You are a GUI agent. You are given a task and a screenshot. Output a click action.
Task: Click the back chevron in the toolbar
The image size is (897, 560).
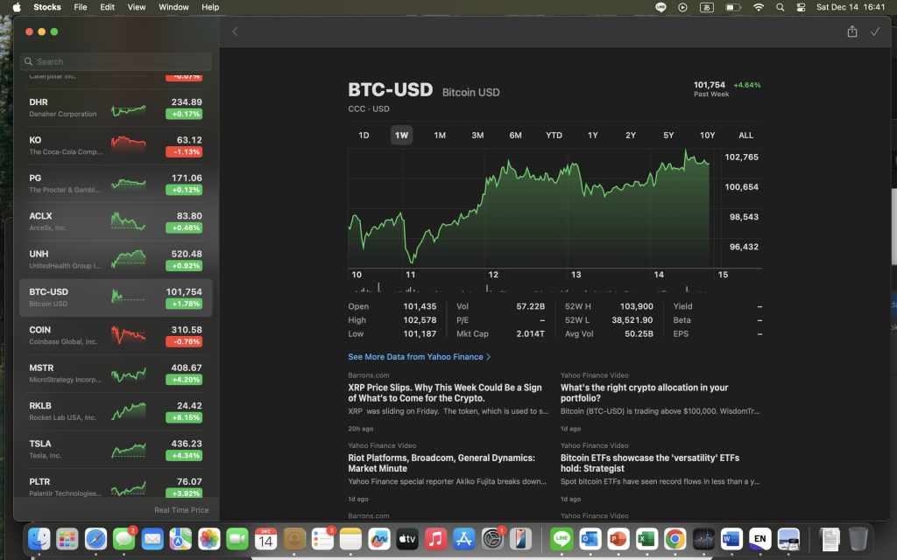pyautogui.click(x=234, y=31)
